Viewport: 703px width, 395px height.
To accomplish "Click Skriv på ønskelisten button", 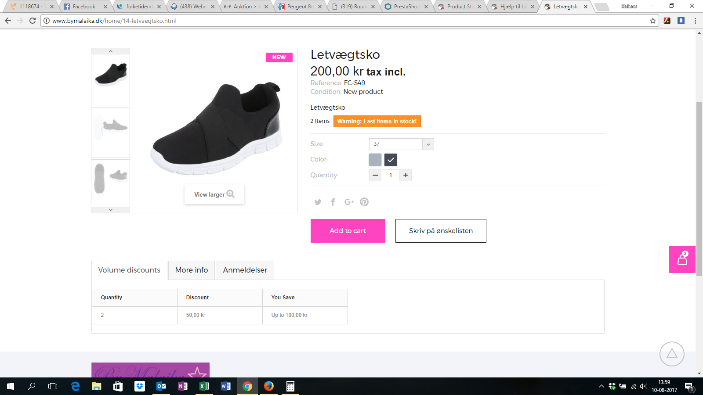I will coord(441,231).
